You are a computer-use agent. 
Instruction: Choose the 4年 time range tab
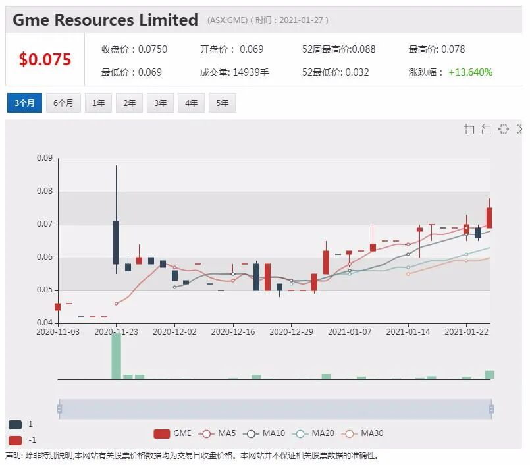point(192,103)
